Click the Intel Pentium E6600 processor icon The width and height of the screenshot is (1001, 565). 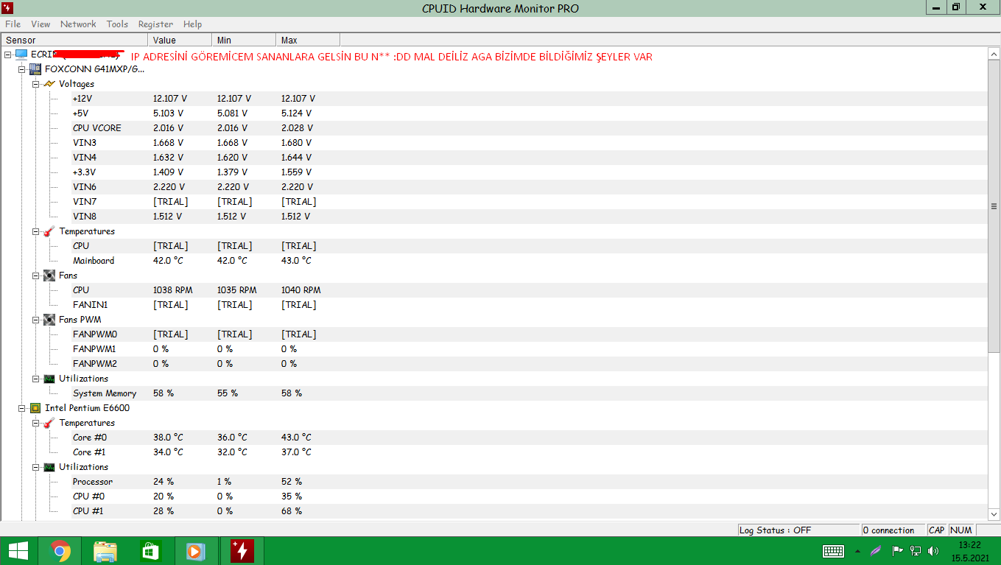[x=35, y=408]
